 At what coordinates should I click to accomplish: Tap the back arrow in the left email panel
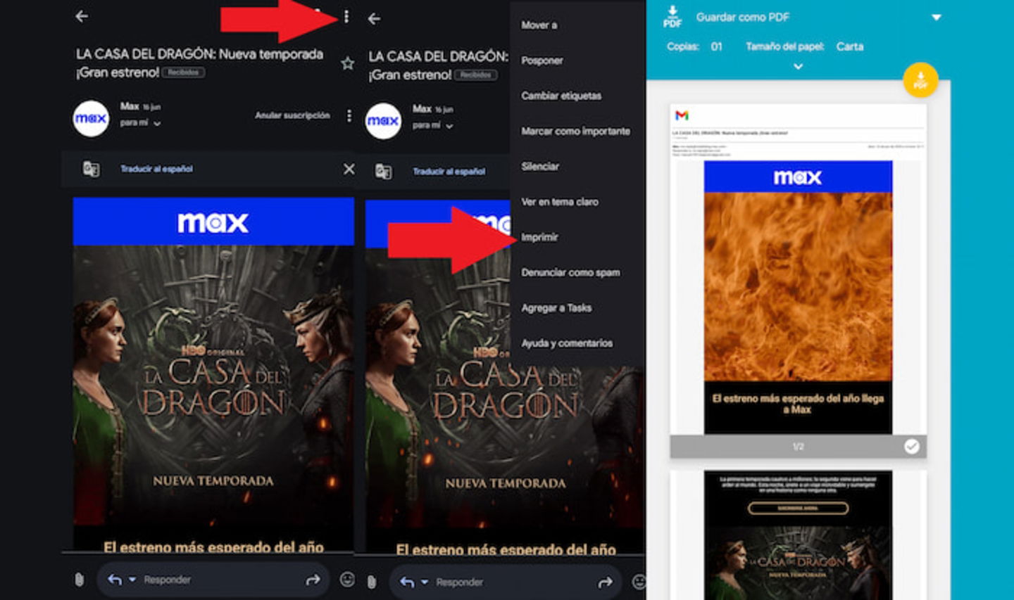point(82,16)
